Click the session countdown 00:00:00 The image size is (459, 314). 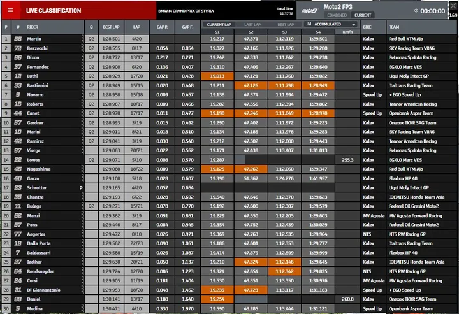pos(433,11)
